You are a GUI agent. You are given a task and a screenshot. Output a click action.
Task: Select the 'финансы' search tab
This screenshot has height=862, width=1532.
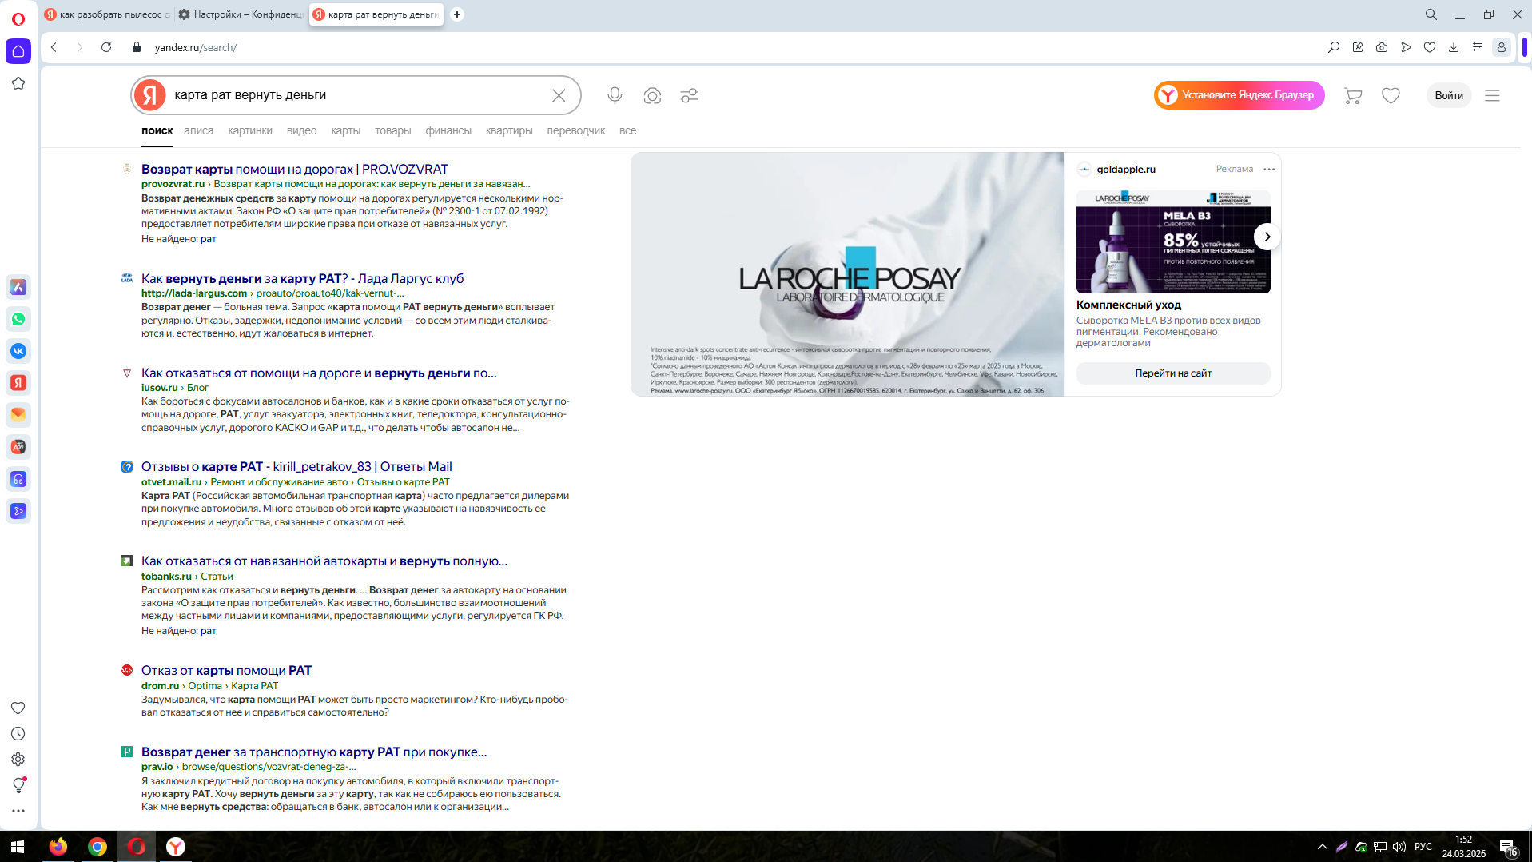(x=448, y=130)
